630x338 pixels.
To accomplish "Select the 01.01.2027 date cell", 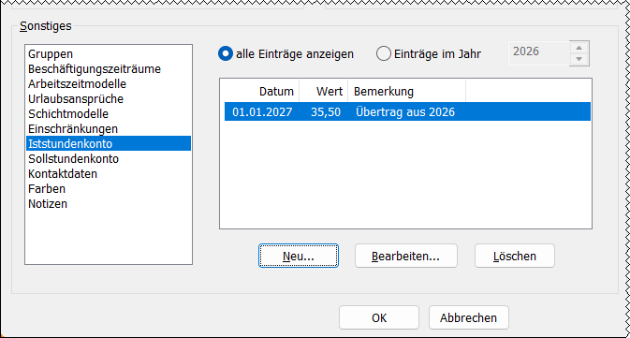I will point(262,111).
